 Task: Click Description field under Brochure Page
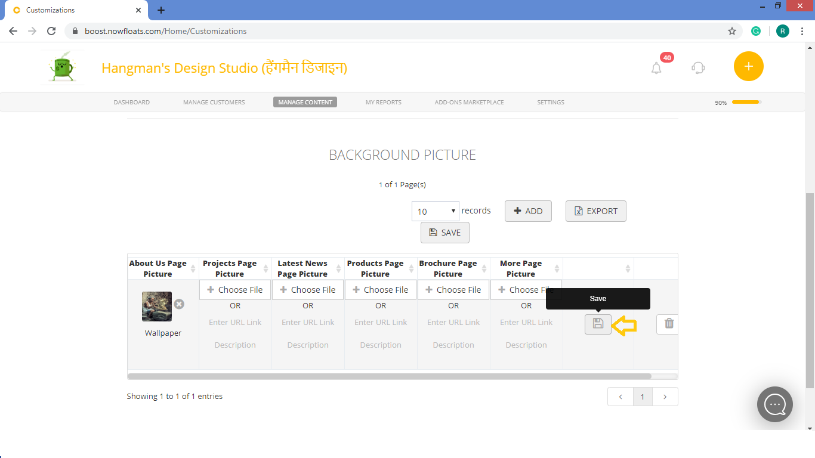pos(453,345)
